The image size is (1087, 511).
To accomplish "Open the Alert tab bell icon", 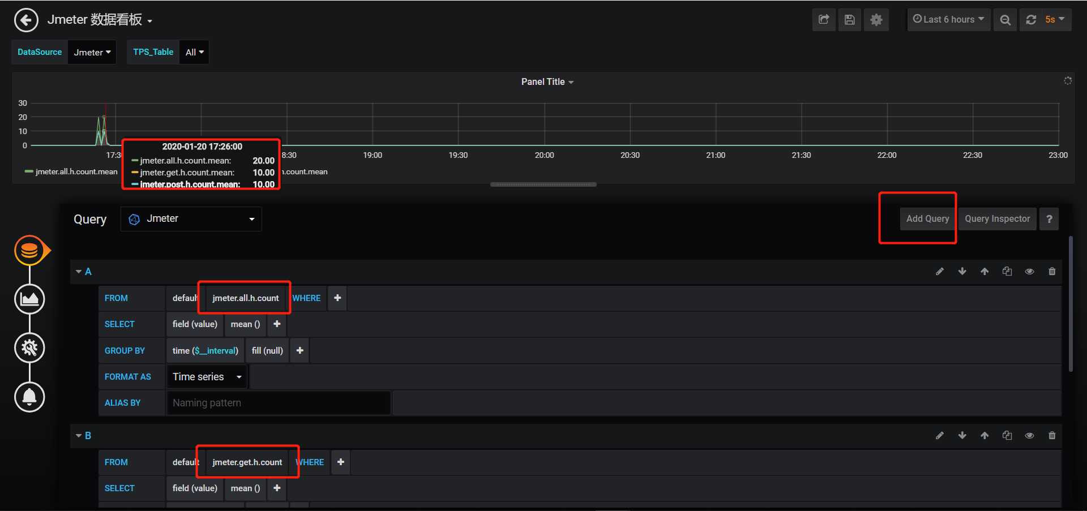I will coord(29,397).
